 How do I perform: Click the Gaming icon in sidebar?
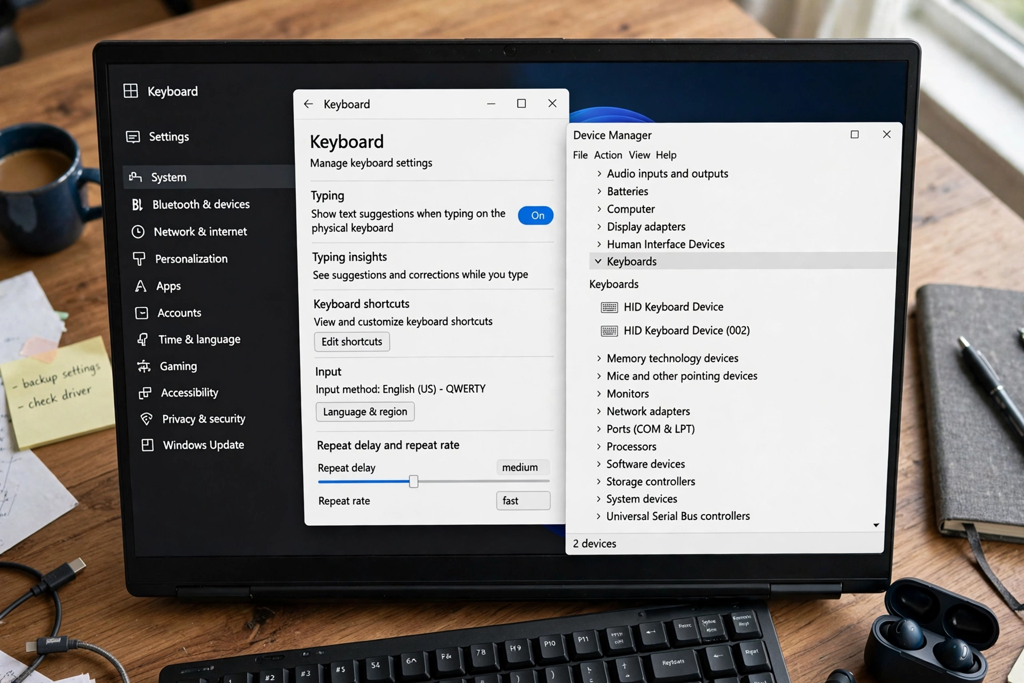tap(143, 366)
